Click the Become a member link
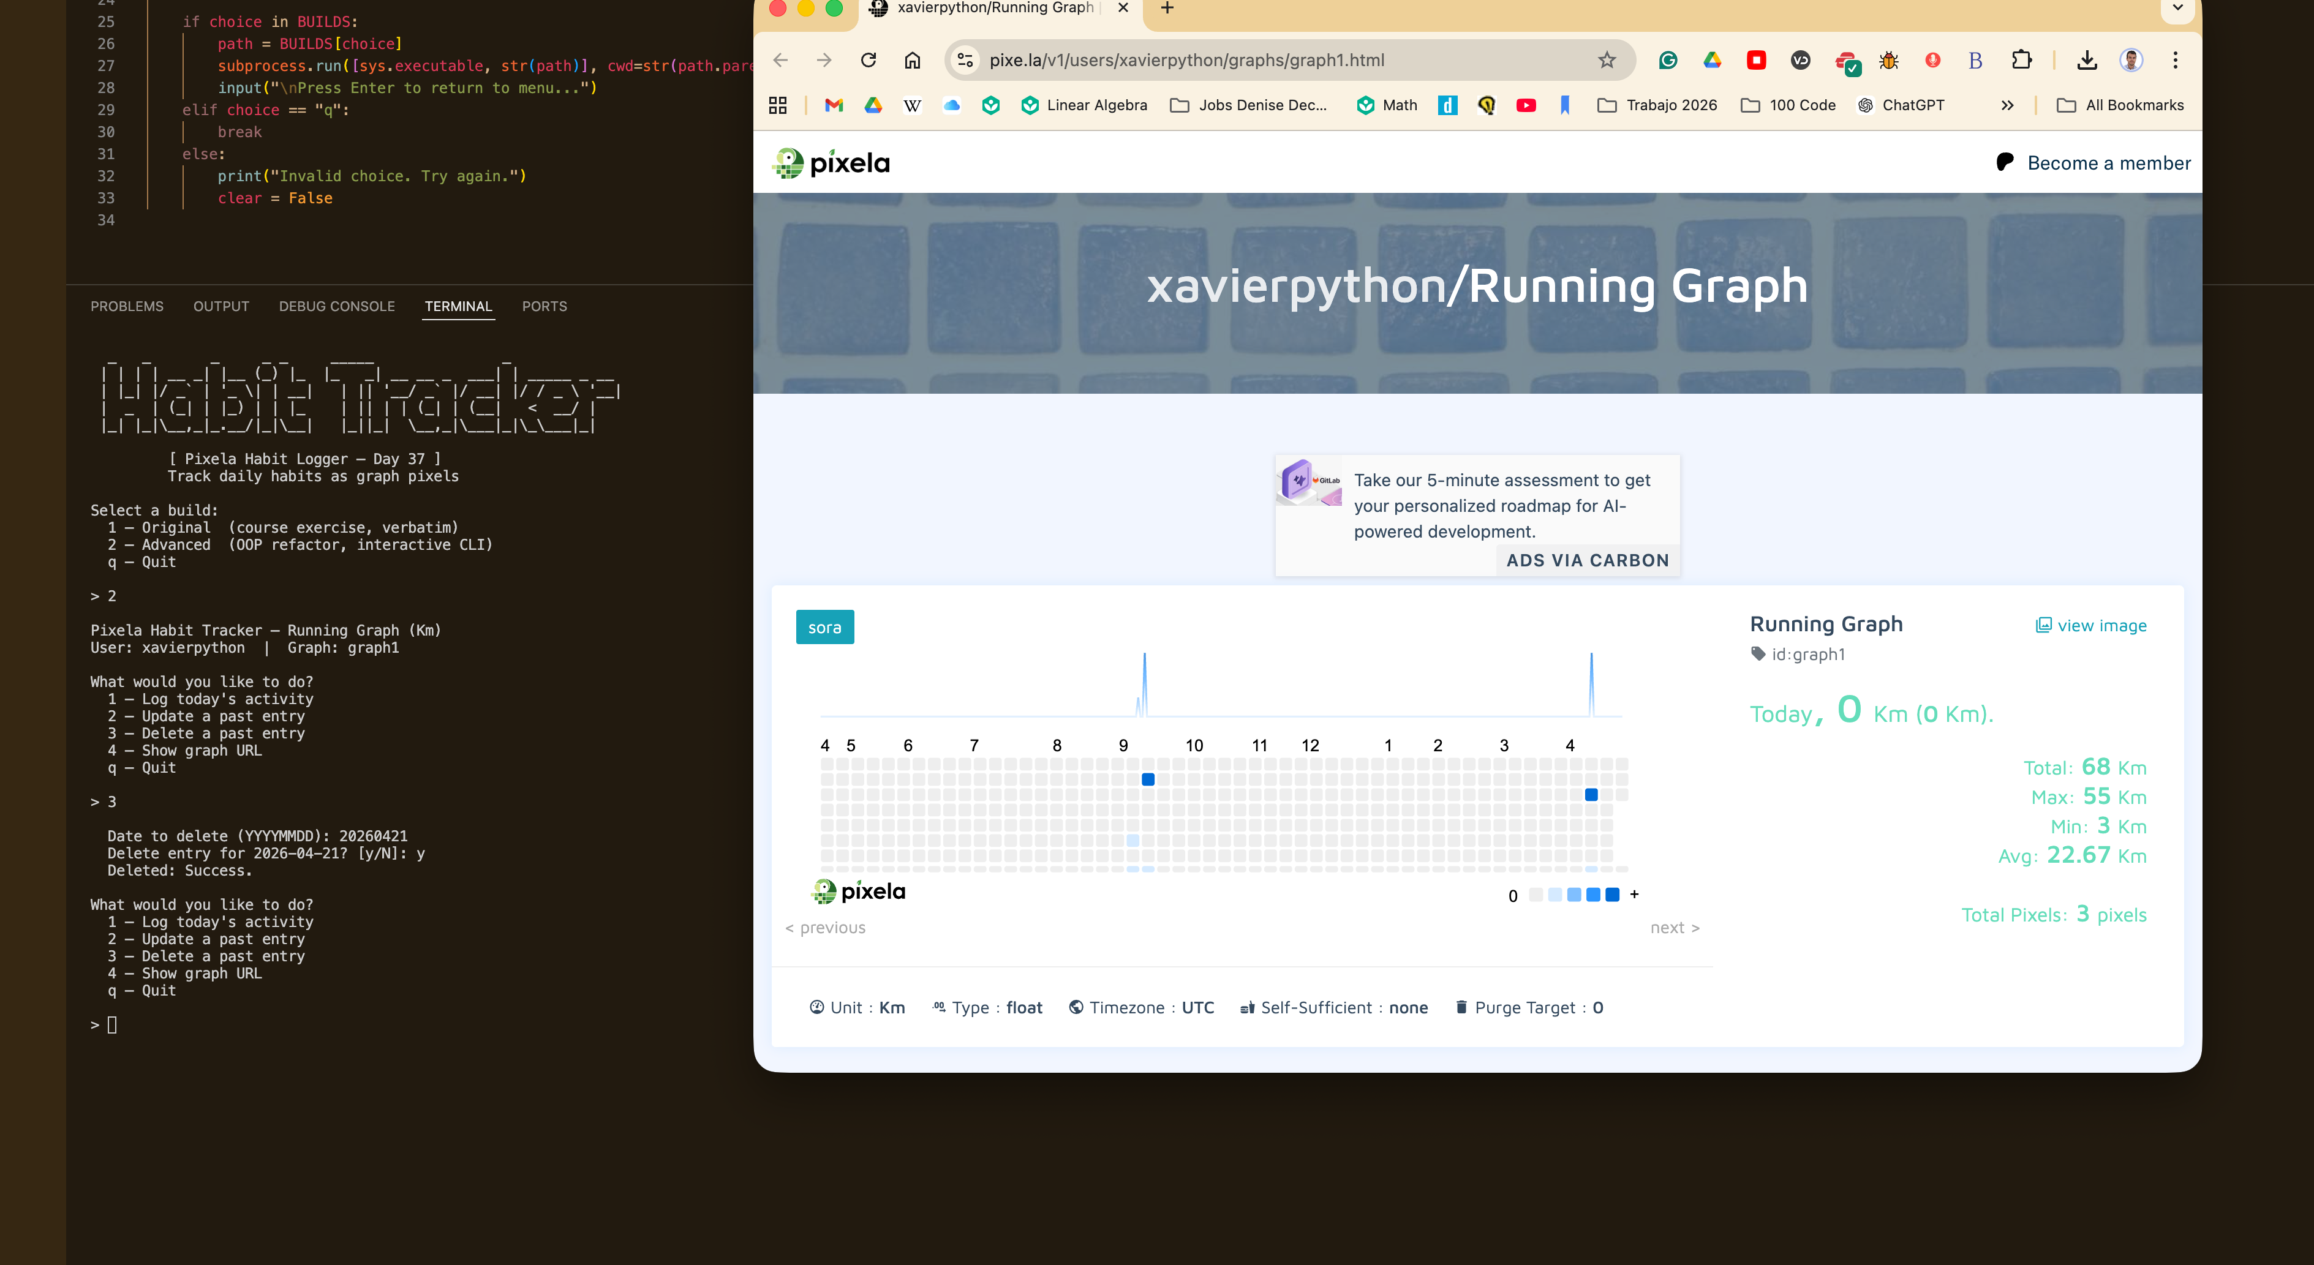 tap(2093, 162)
